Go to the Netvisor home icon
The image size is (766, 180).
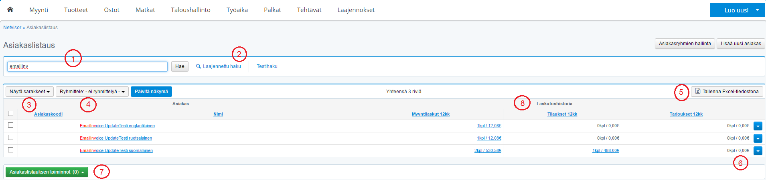coord(10,10)
